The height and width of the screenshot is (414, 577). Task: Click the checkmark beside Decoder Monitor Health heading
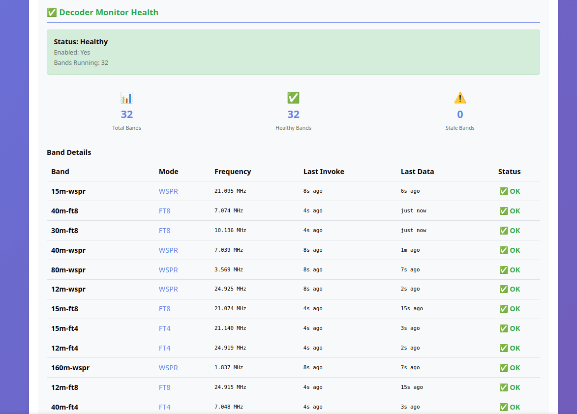tap(51, 12)
